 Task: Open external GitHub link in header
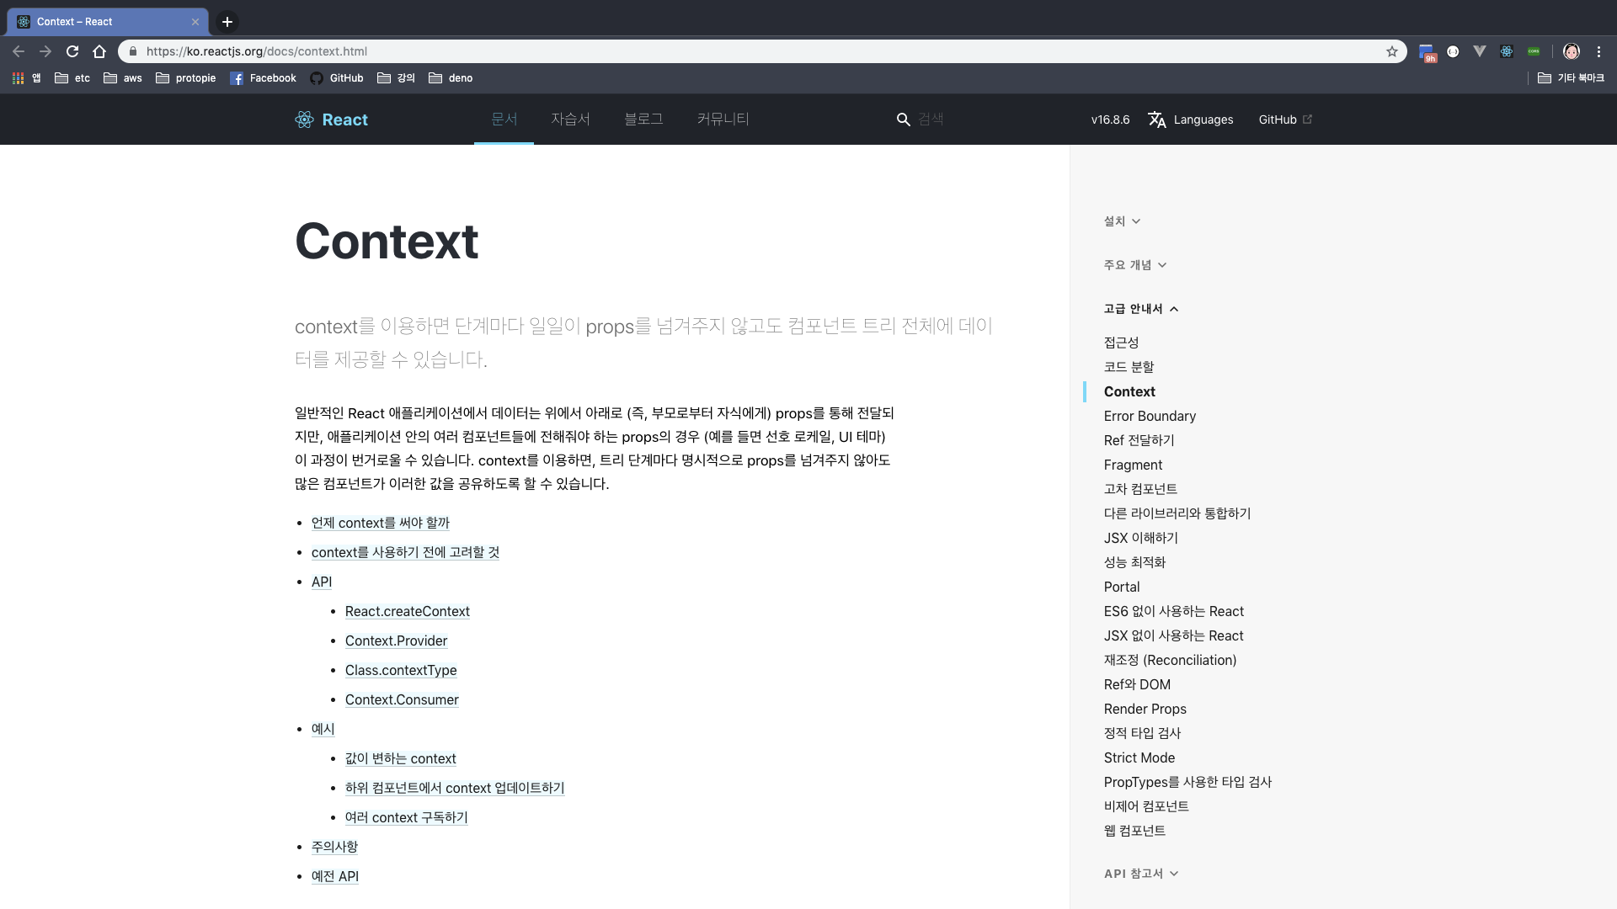tap(1285, 120)
